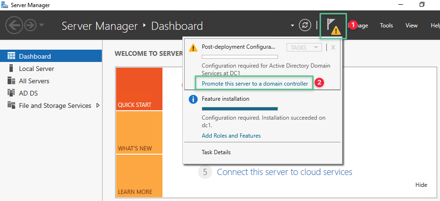Click Add Roles and Features link

click(231, 136)
